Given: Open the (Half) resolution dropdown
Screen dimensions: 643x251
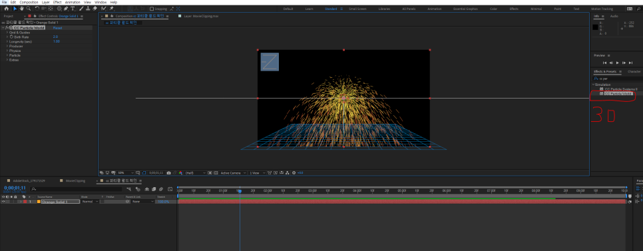Looking at the screenshot, I should point(195,173).
